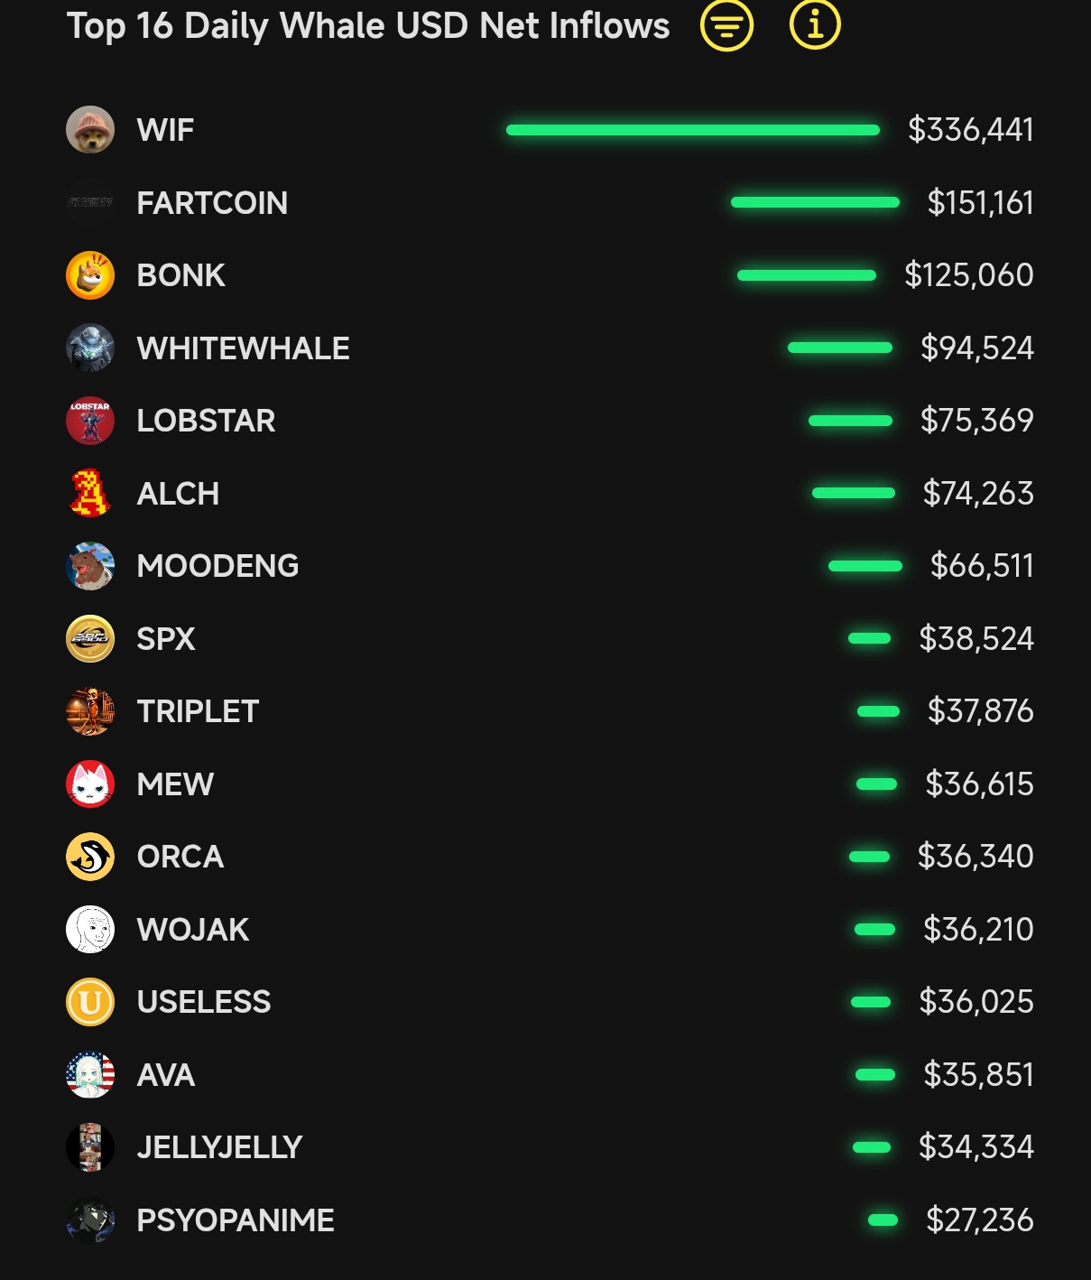
Task: Open the filter sort icon
Action: coord(726,25)
